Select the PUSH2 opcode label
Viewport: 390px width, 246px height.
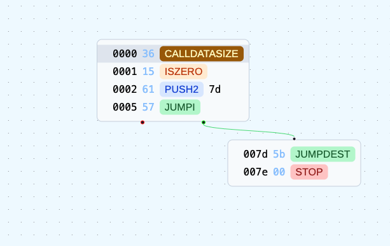pyautogui.click(x=181, y=89)
